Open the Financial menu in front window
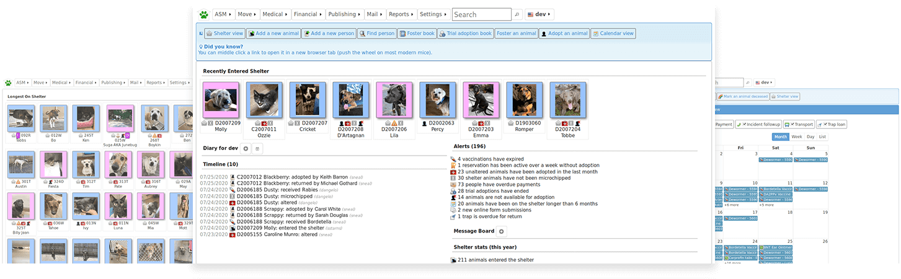Screen dimensions: 901x279 pyautogui.click(x=308, y=14)
